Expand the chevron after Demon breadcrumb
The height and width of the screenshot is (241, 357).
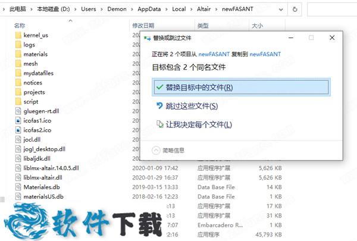[132, 10]
